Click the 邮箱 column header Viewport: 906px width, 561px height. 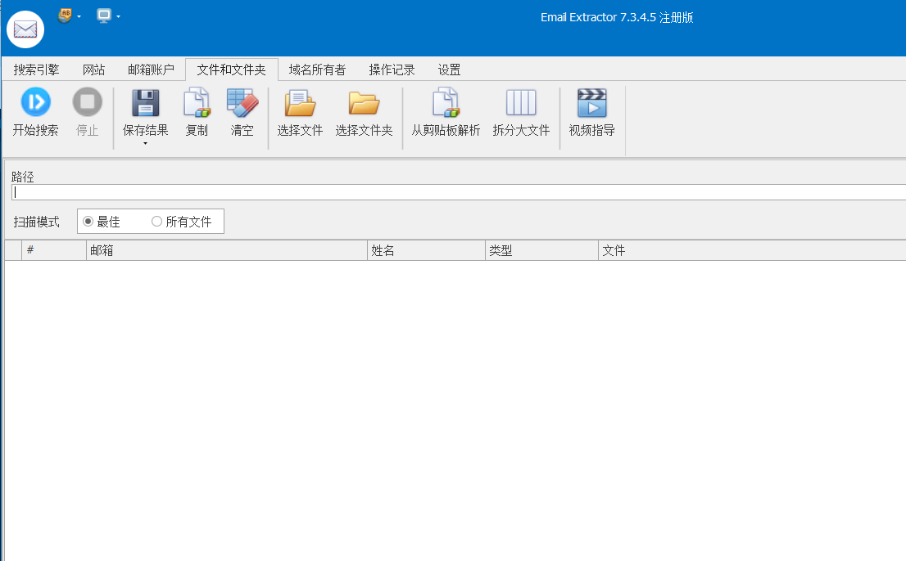pos(227,249)
